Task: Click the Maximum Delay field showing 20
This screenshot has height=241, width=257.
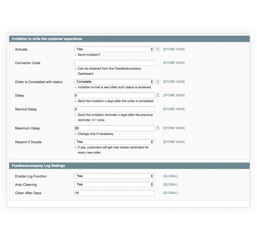Action: [114, 128]
